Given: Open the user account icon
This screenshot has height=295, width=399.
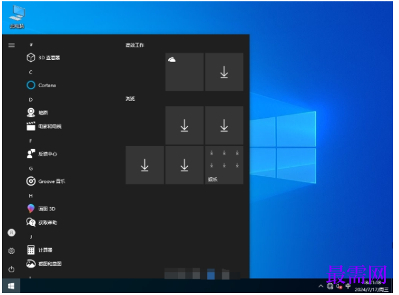Looking at the screenshot, I should tap(12, 232).
